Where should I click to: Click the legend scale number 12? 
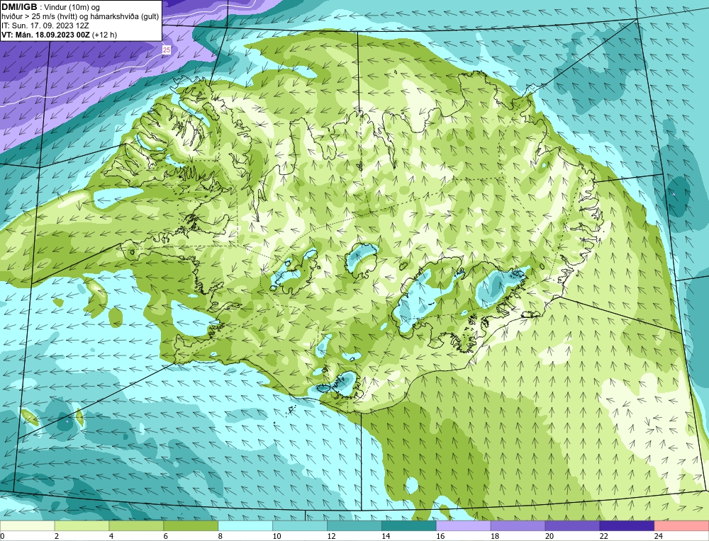pos(331,536)
